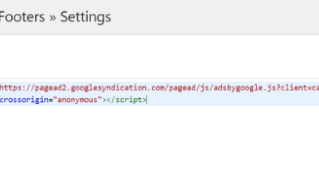Click the closing </script> tag text

(126, 100)
